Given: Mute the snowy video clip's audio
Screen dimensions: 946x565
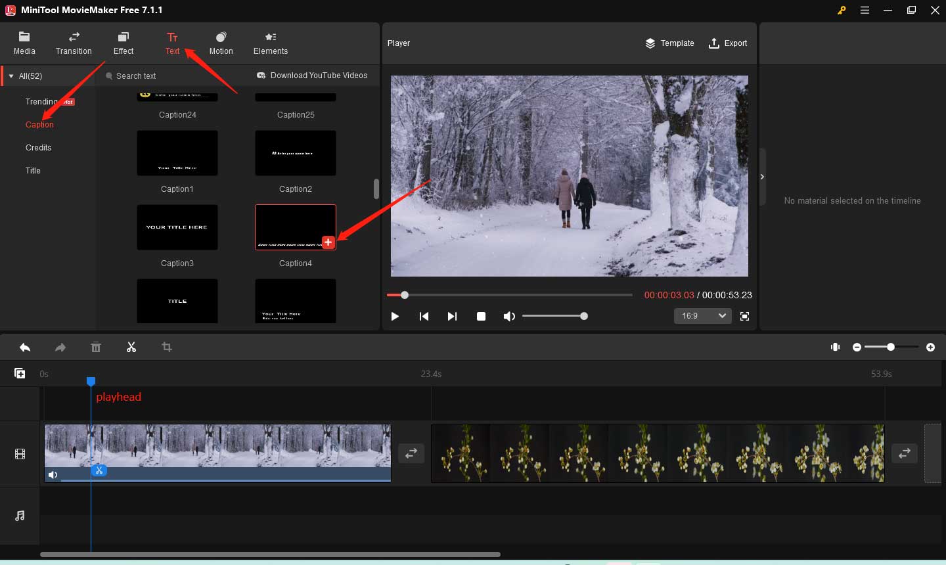Looking at the screenshot, I should tap(53, 474).
